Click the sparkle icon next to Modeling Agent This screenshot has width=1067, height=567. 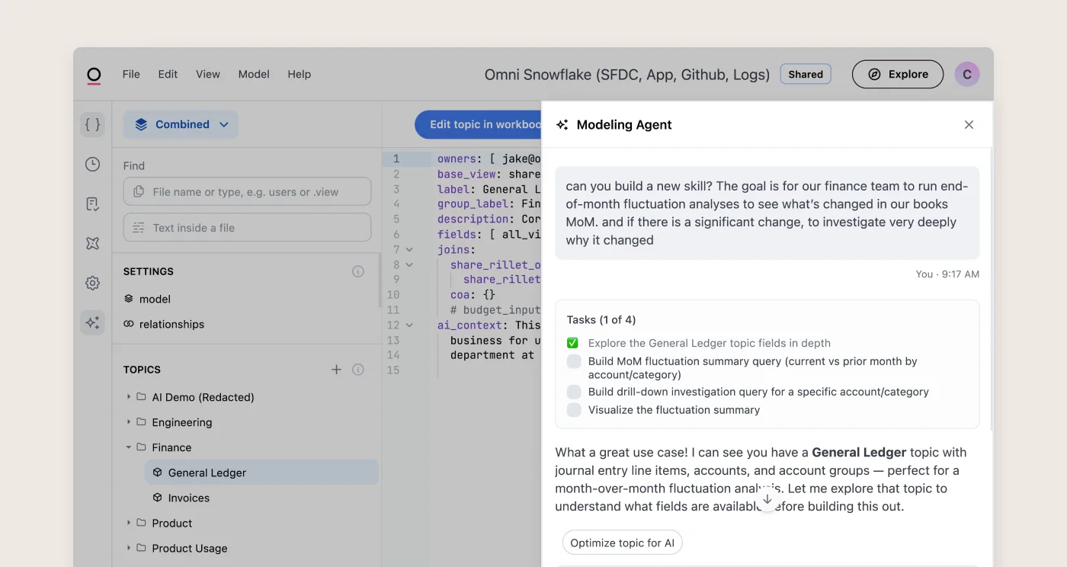[562, 125]
